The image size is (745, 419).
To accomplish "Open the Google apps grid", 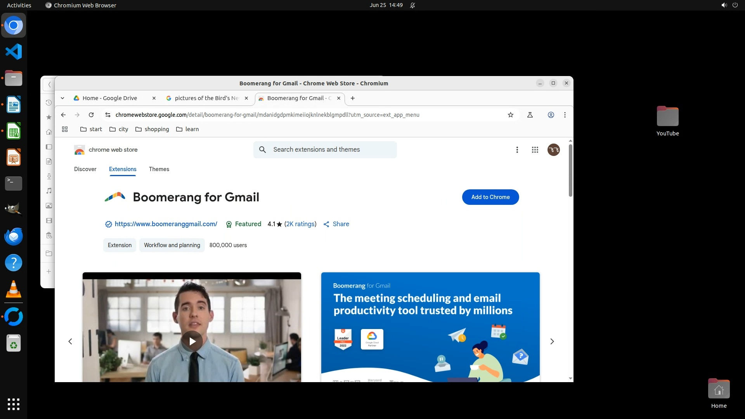I will pos(535,150).
